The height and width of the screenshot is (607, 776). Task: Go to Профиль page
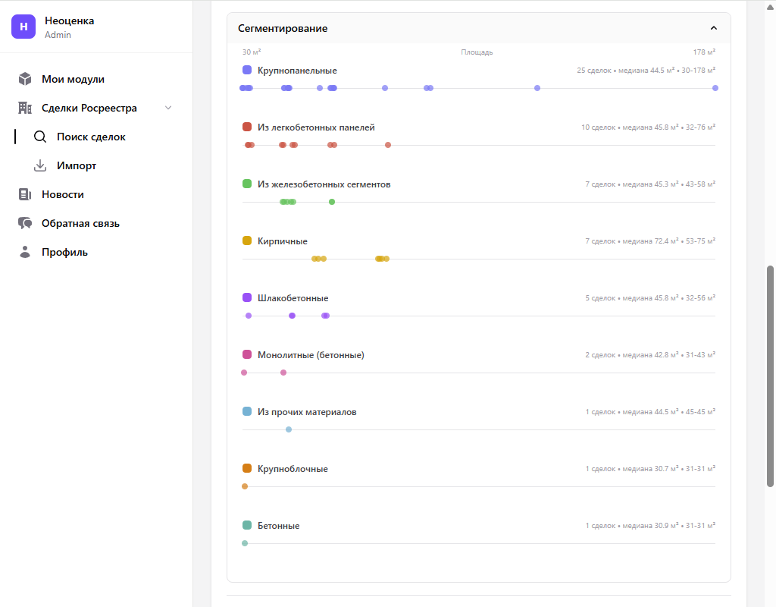point(65,252)
